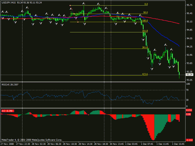Click the 94.25 price scale label
This screenshot has width=195, height=146.
189,47
